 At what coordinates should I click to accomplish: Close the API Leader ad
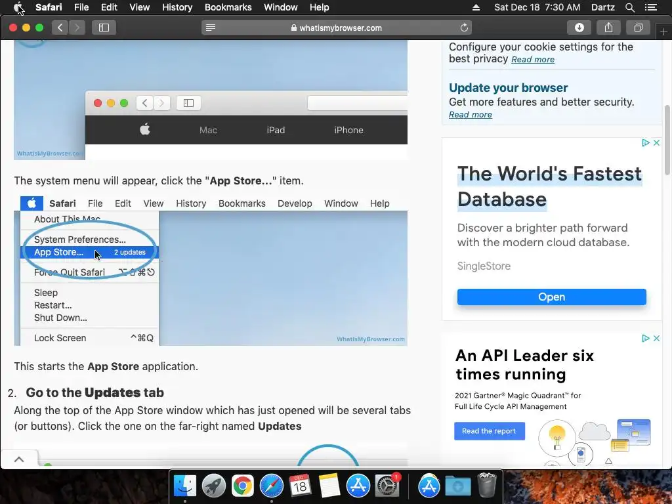[x=656, y=338]
